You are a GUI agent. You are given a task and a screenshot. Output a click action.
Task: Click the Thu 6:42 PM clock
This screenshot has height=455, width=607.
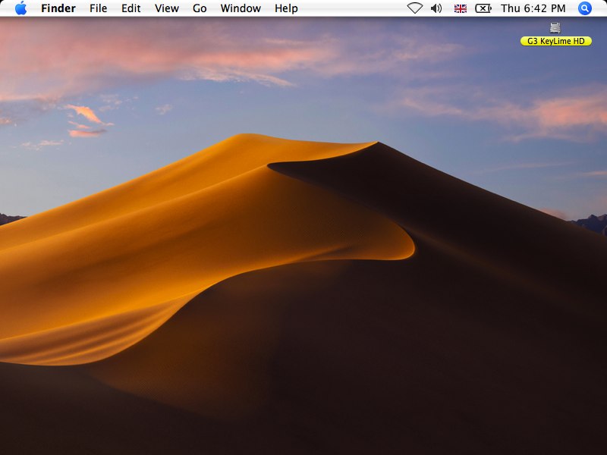pyautogui.click(x=533, y=8)
